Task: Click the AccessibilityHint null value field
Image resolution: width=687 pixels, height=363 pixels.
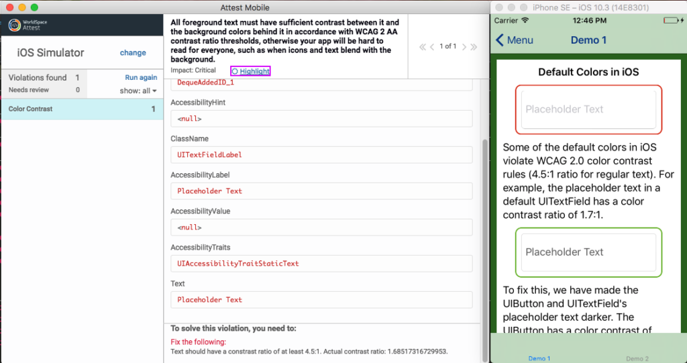Action: tap(321, 119)
